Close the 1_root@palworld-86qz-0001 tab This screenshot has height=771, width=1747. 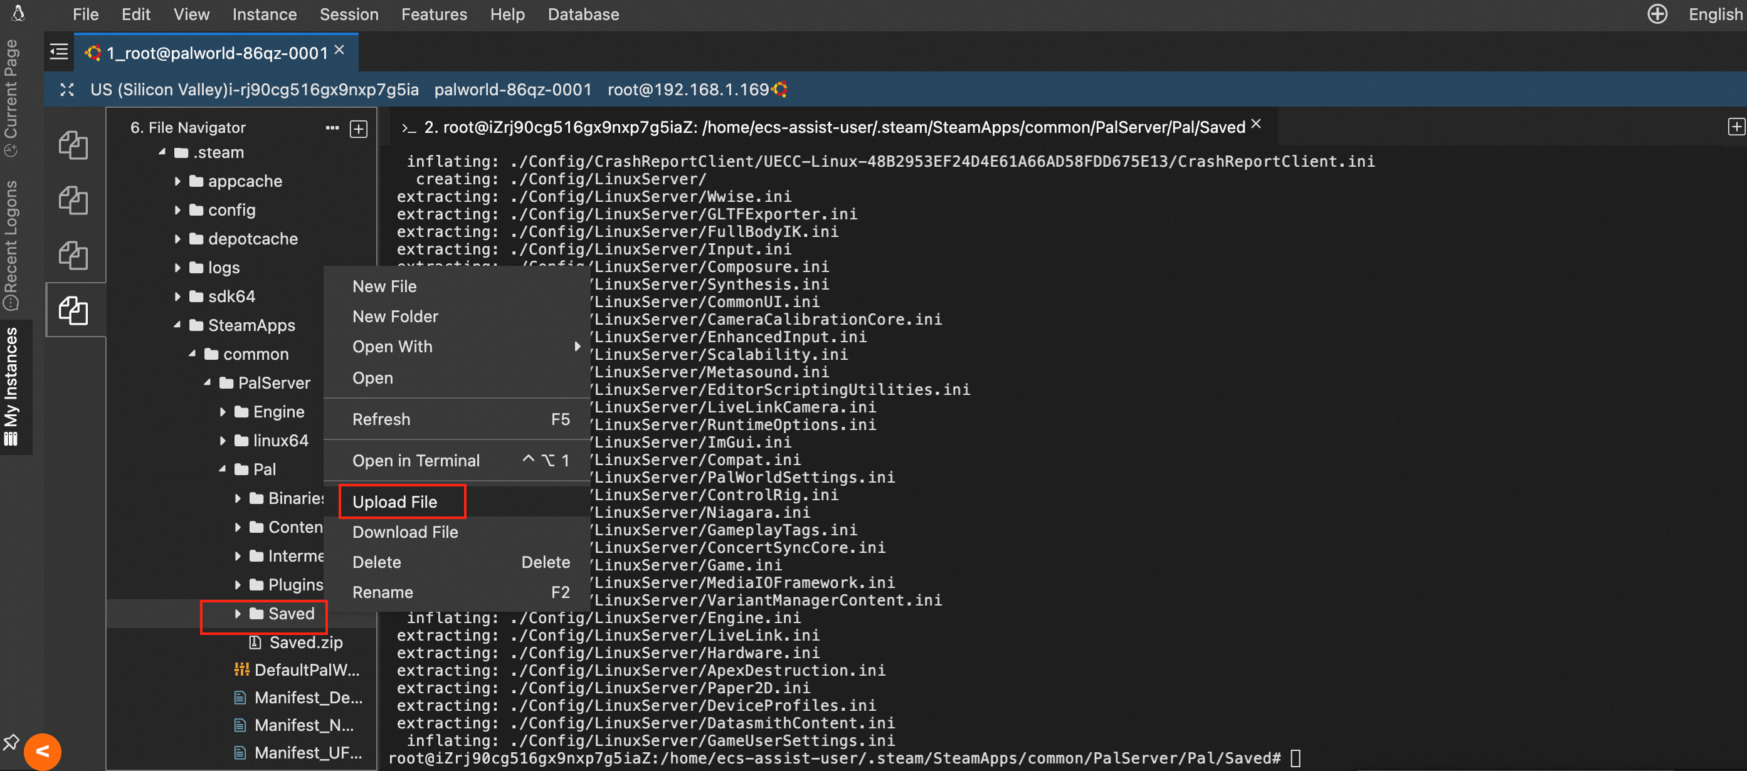340,50
